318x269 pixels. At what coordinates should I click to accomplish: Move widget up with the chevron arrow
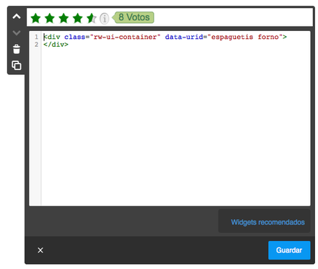(x=17, y=17)
